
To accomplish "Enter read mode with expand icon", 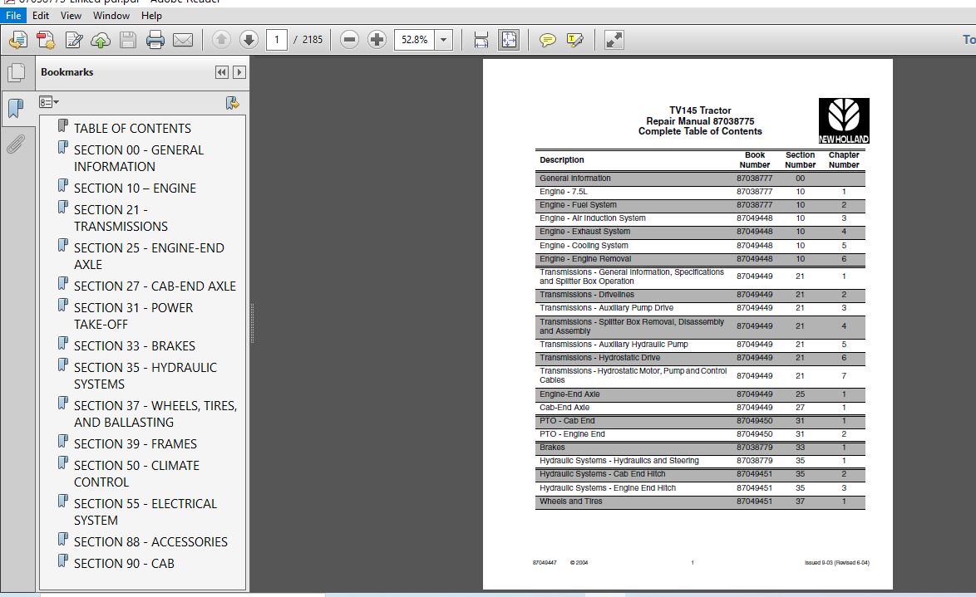I will (x=614, y=40).
